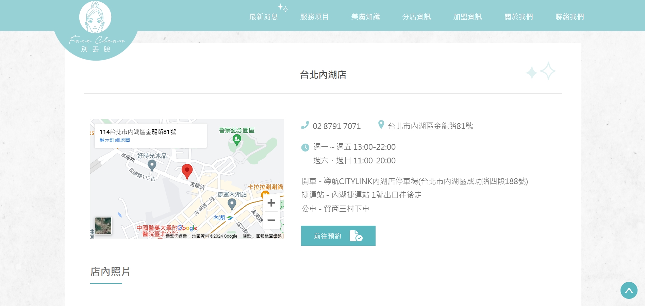
Task: Click the Face Clean logo
Action: pyautogui.click(x=96, y=27)
